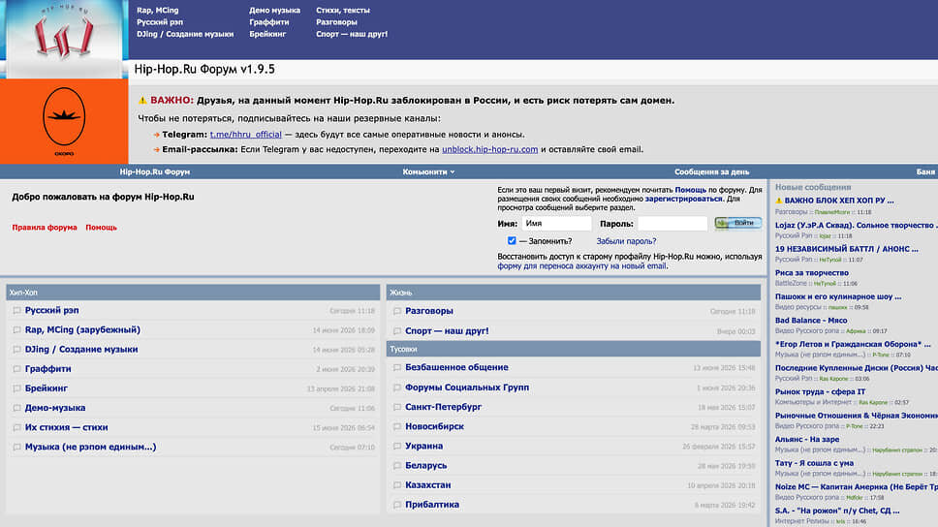Click the folder icon beside Брейкинг forum

click(x=16, y=388)
